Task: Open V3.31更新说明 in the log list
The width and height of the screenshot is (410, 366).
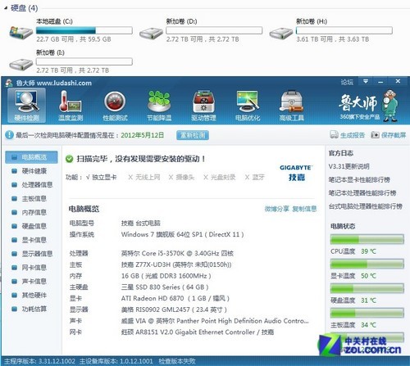Action: tap(348, 166)
